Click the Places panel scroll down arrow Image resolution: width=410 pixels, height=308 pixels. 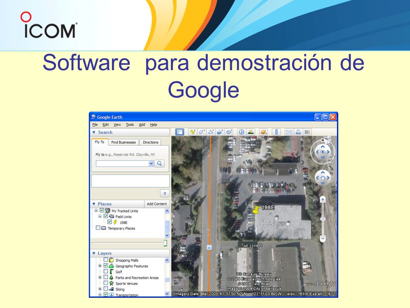pos(167,235)
